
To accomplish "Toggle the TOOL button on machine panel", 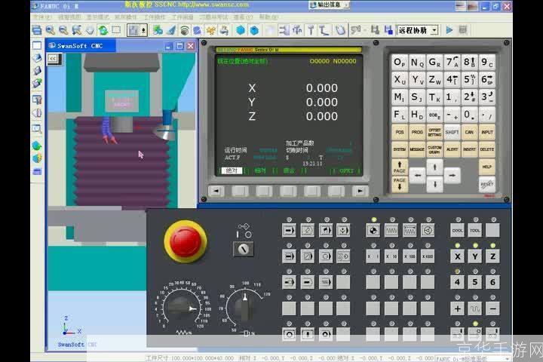I will pyautogui.click(x=475, y=230).
